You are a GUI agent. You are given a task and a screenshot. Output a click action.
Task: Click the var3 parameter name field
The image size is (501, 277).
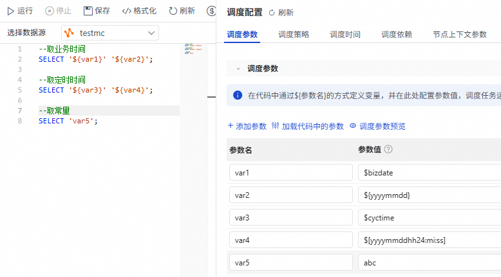click(291, 217)
